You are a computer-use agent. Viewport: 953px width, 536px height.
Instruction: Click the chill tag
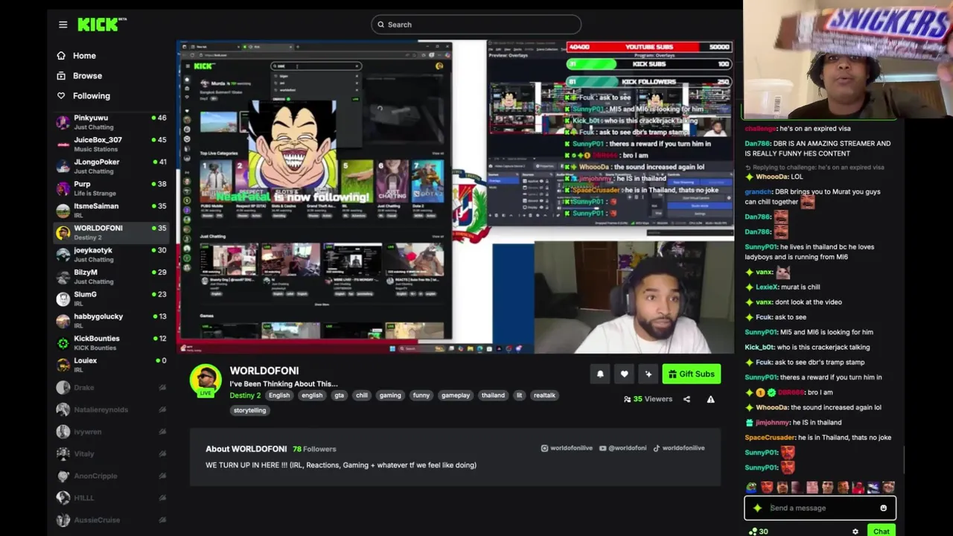pyautogui.click(x=362, y=395)
